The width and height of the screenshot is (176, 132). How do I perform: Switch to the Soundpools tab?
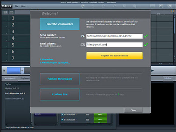10,78
